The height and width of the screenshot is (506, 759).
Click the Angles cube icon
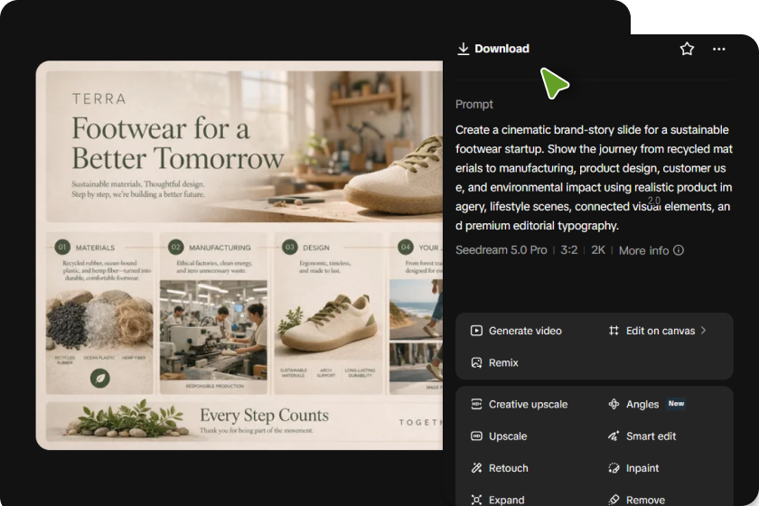tap(614, 404)
